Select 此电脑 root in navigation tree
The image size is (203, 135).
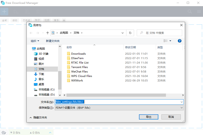click(39, 49)
